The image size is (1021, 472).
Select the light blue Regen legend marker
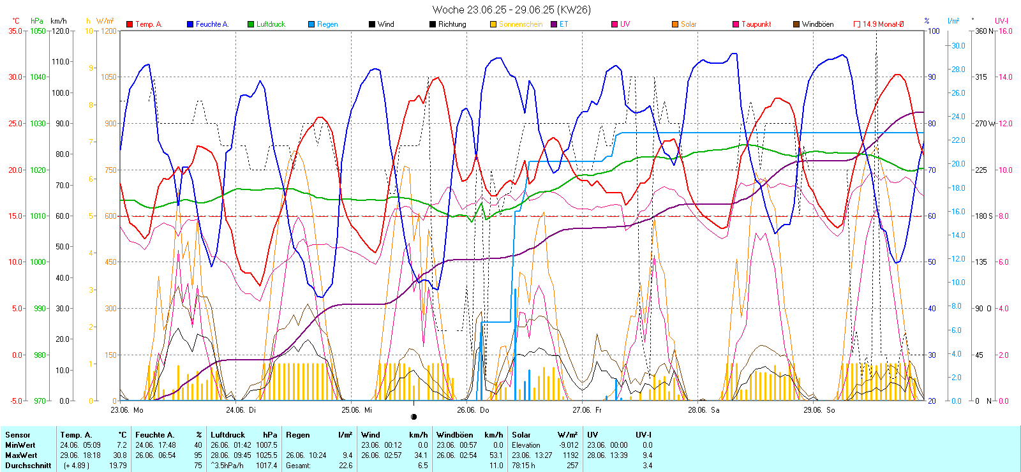pyautogui.click(x=311, y=24)
